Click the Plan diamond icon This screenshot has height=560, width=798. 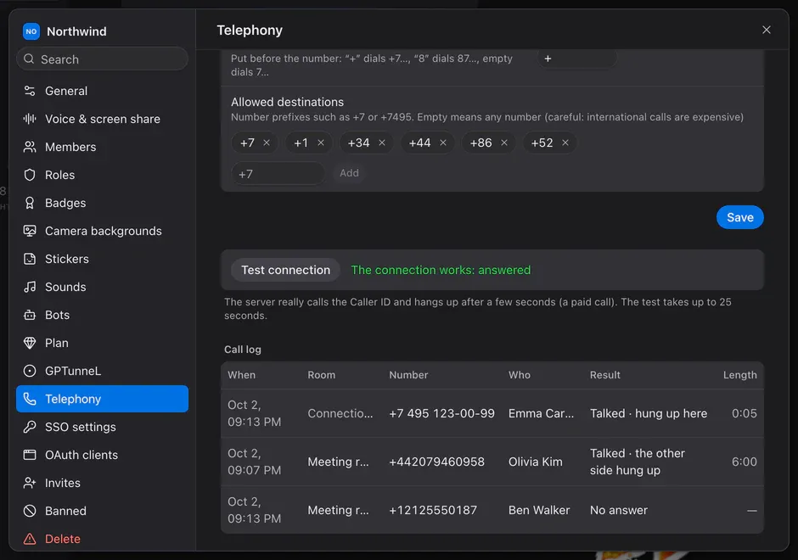click(x=30, y=343)
